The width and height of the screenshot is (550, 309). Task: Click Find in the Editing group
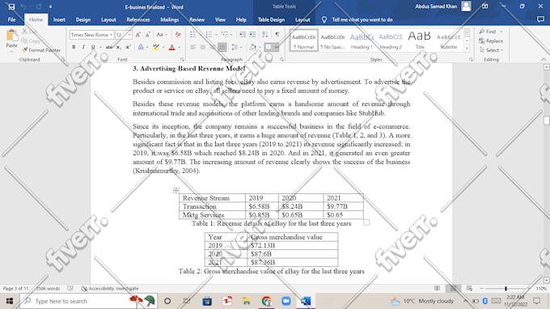coord(489,32)
